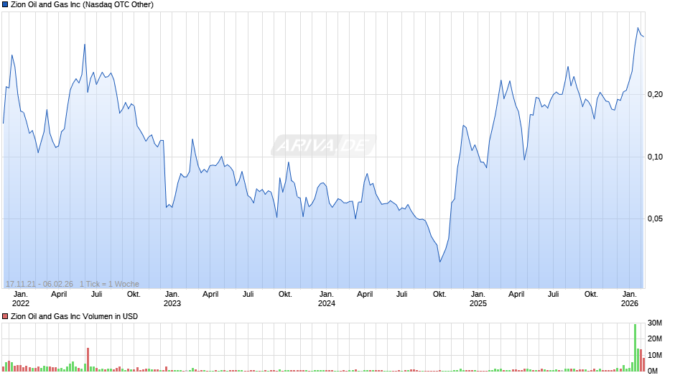Click the red Volumen legend square
675x378 pixels.
pos(5,316)
